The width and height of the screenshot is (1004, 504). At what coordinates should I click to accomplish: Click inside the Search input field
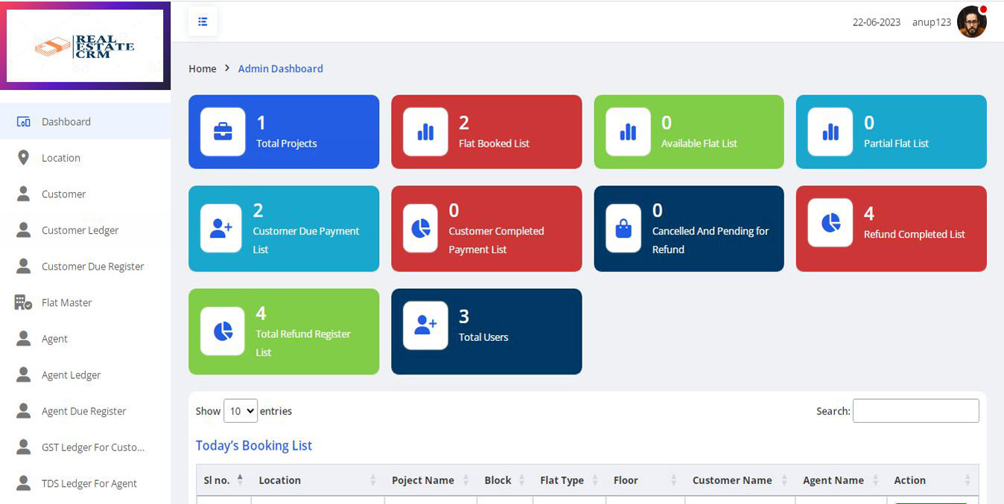click(915, 411)
